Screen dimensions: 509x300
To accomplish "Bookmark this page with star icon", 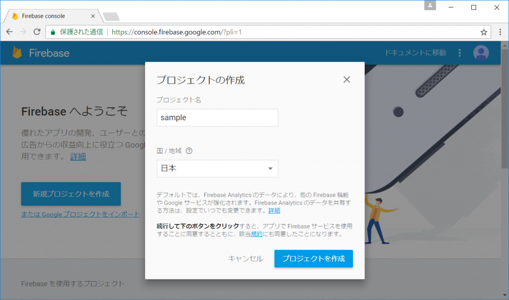I will click(484, 32).
